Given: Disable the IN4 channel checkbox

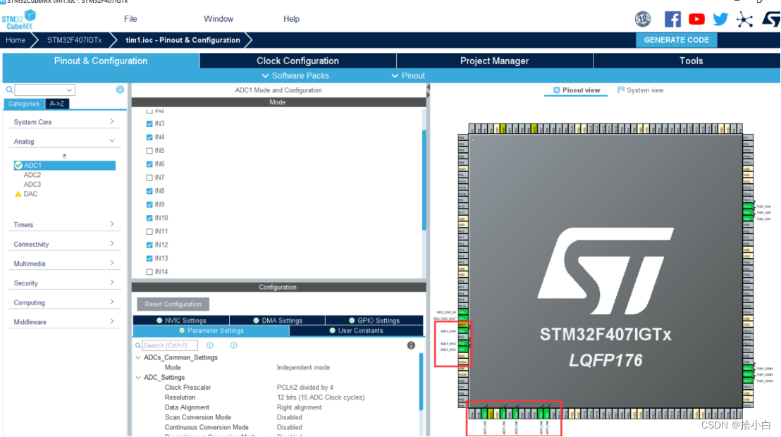Looking at the screenshot, I should 151,137.
